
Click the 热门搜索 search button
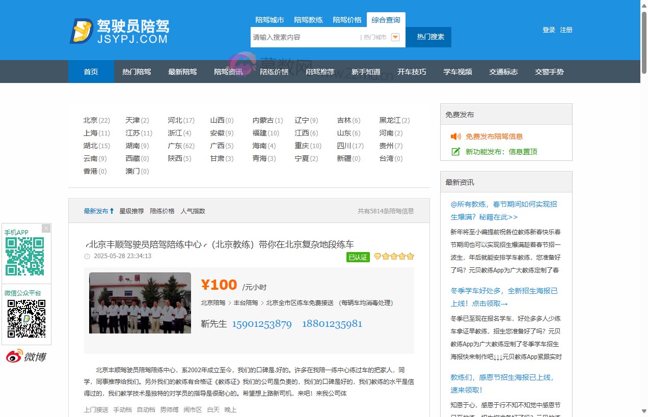428,37
